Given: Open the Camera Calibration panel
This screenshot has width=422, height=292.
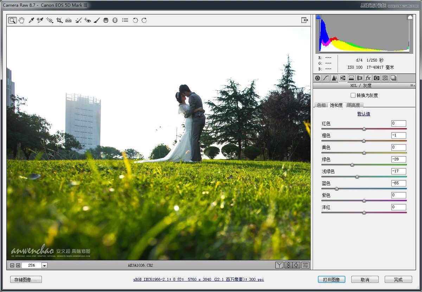Looking at the screenshot, I should (x=376, y=78).
